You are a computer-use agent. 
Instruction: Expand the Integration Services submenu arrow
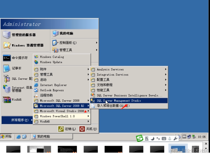pos(166,74)
